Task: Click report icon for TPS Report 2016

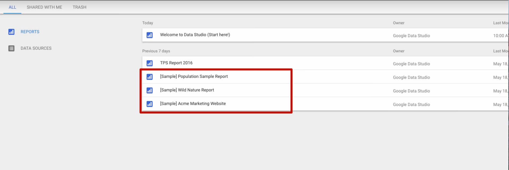Action: coord(150,63)
